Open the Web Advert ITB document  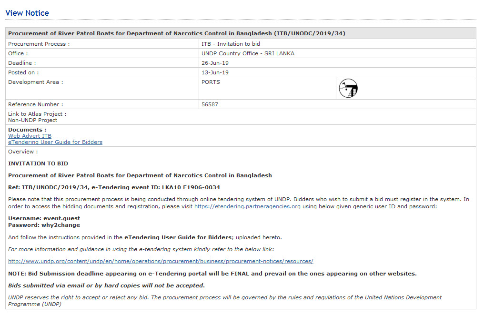pos(30,136)
